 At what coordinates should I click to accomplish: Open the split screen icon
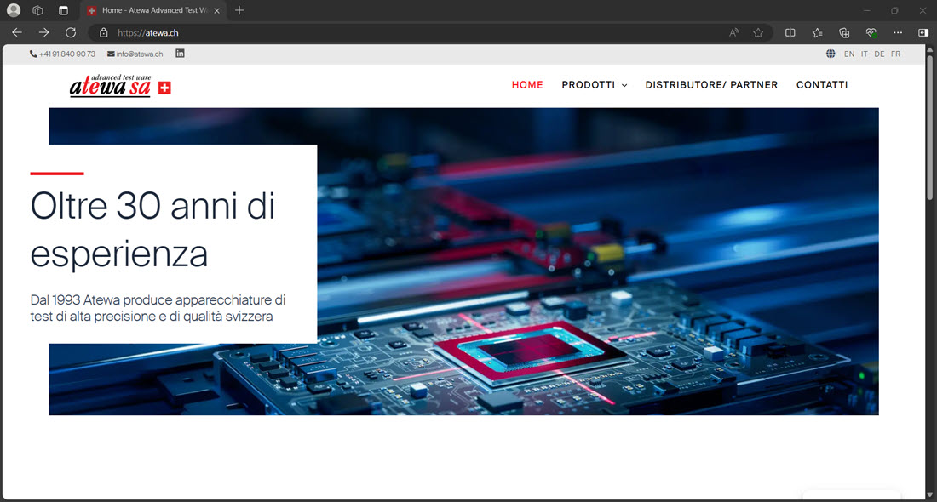coord(790,32)
